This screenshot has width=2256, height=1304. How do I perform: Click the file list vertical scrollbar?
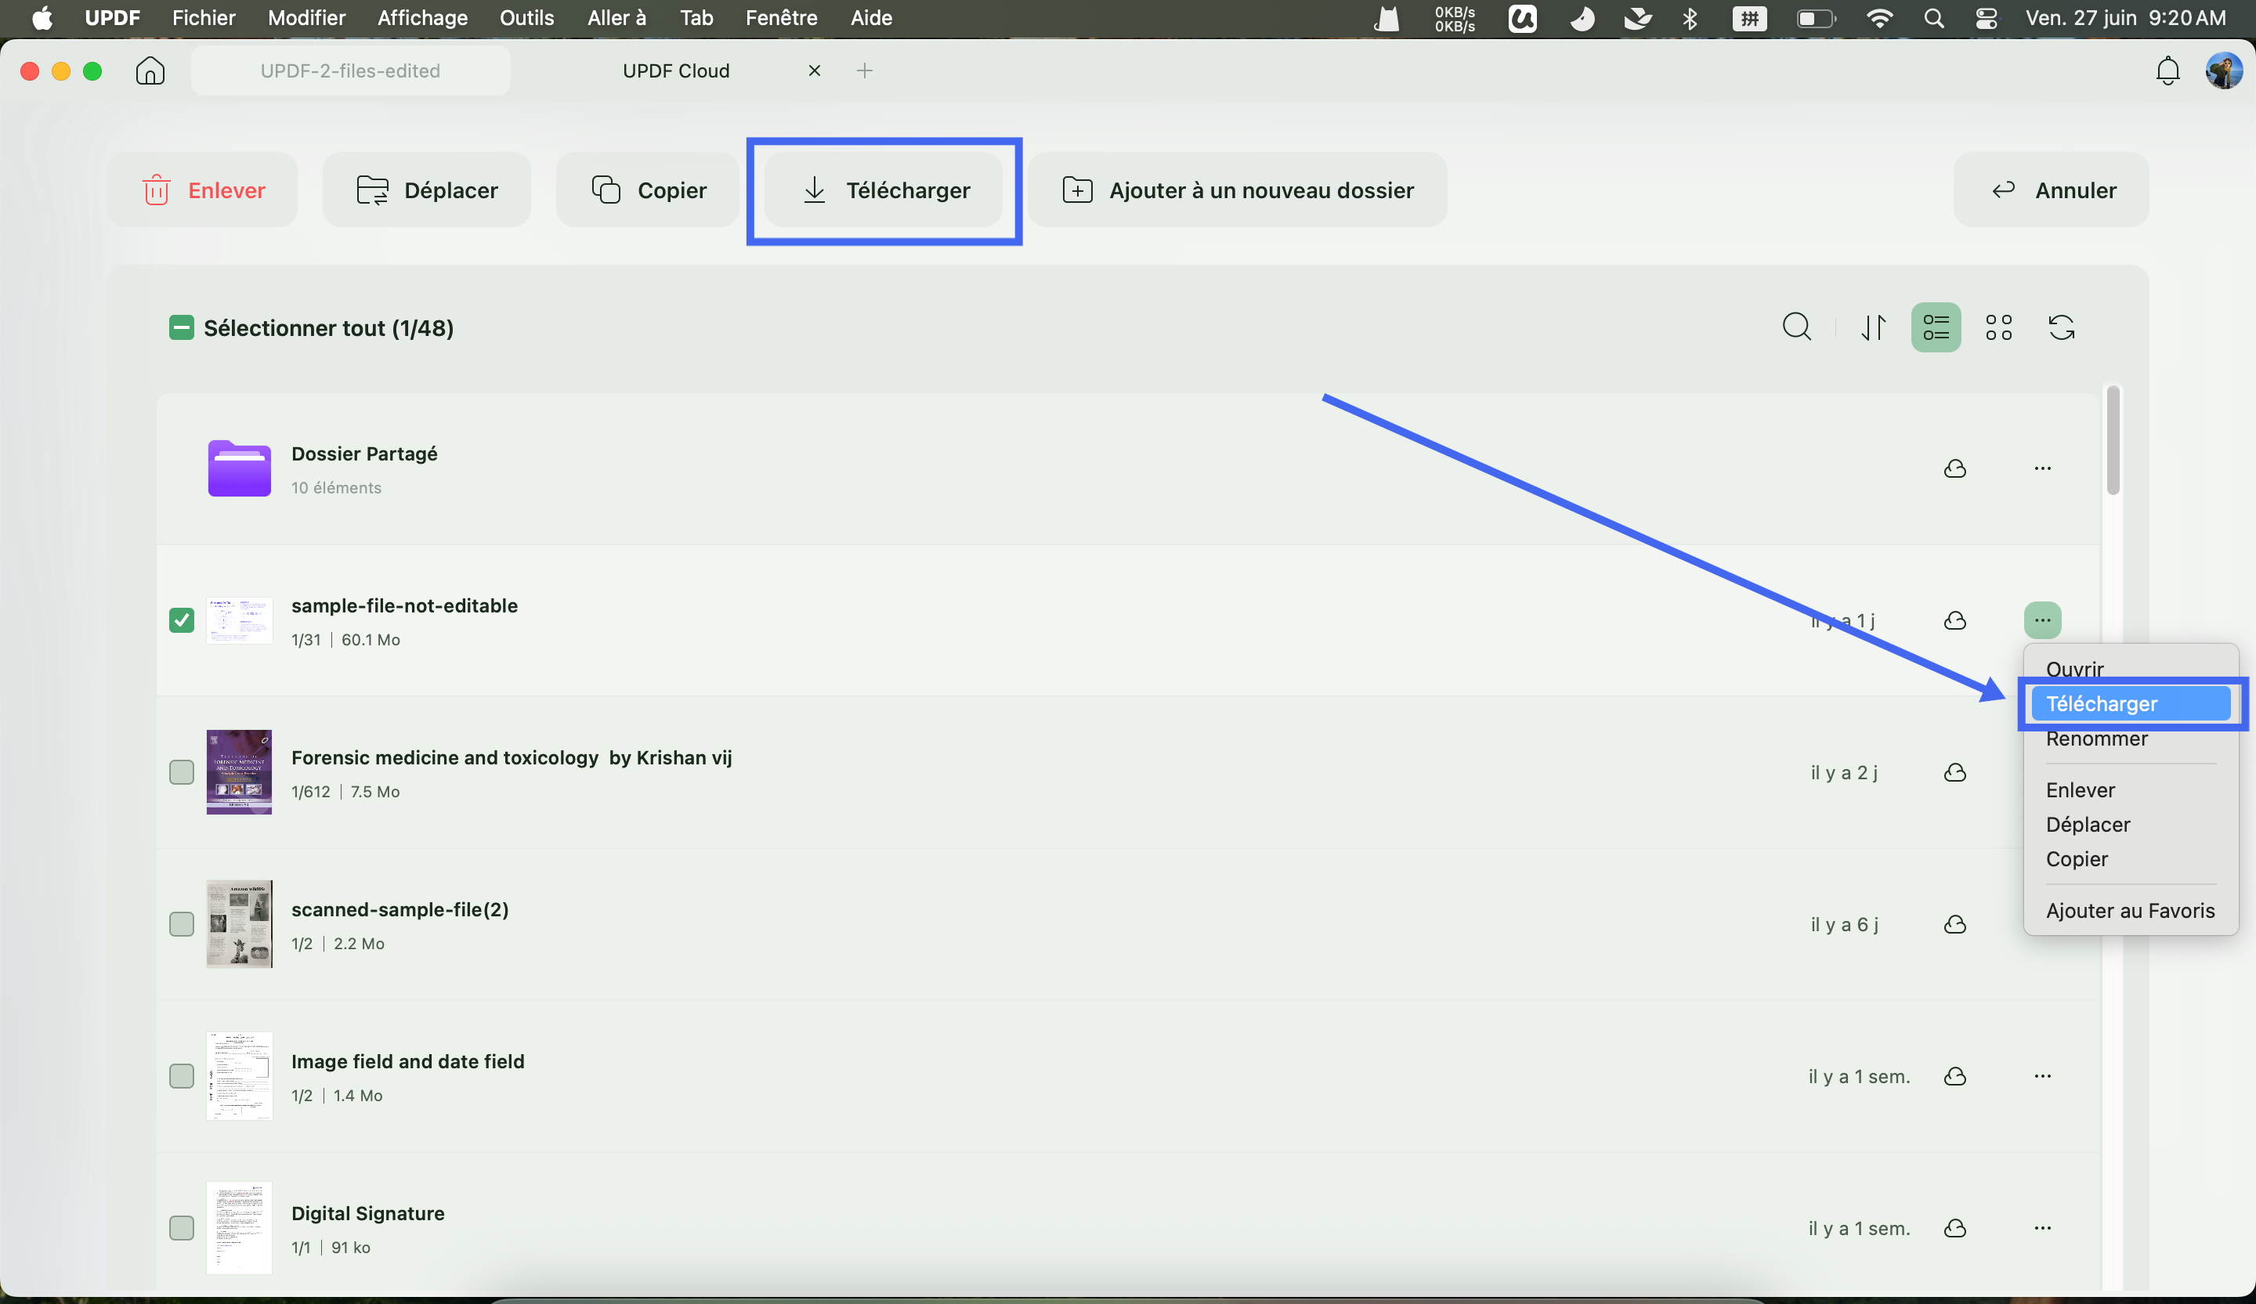(2113, 440)
